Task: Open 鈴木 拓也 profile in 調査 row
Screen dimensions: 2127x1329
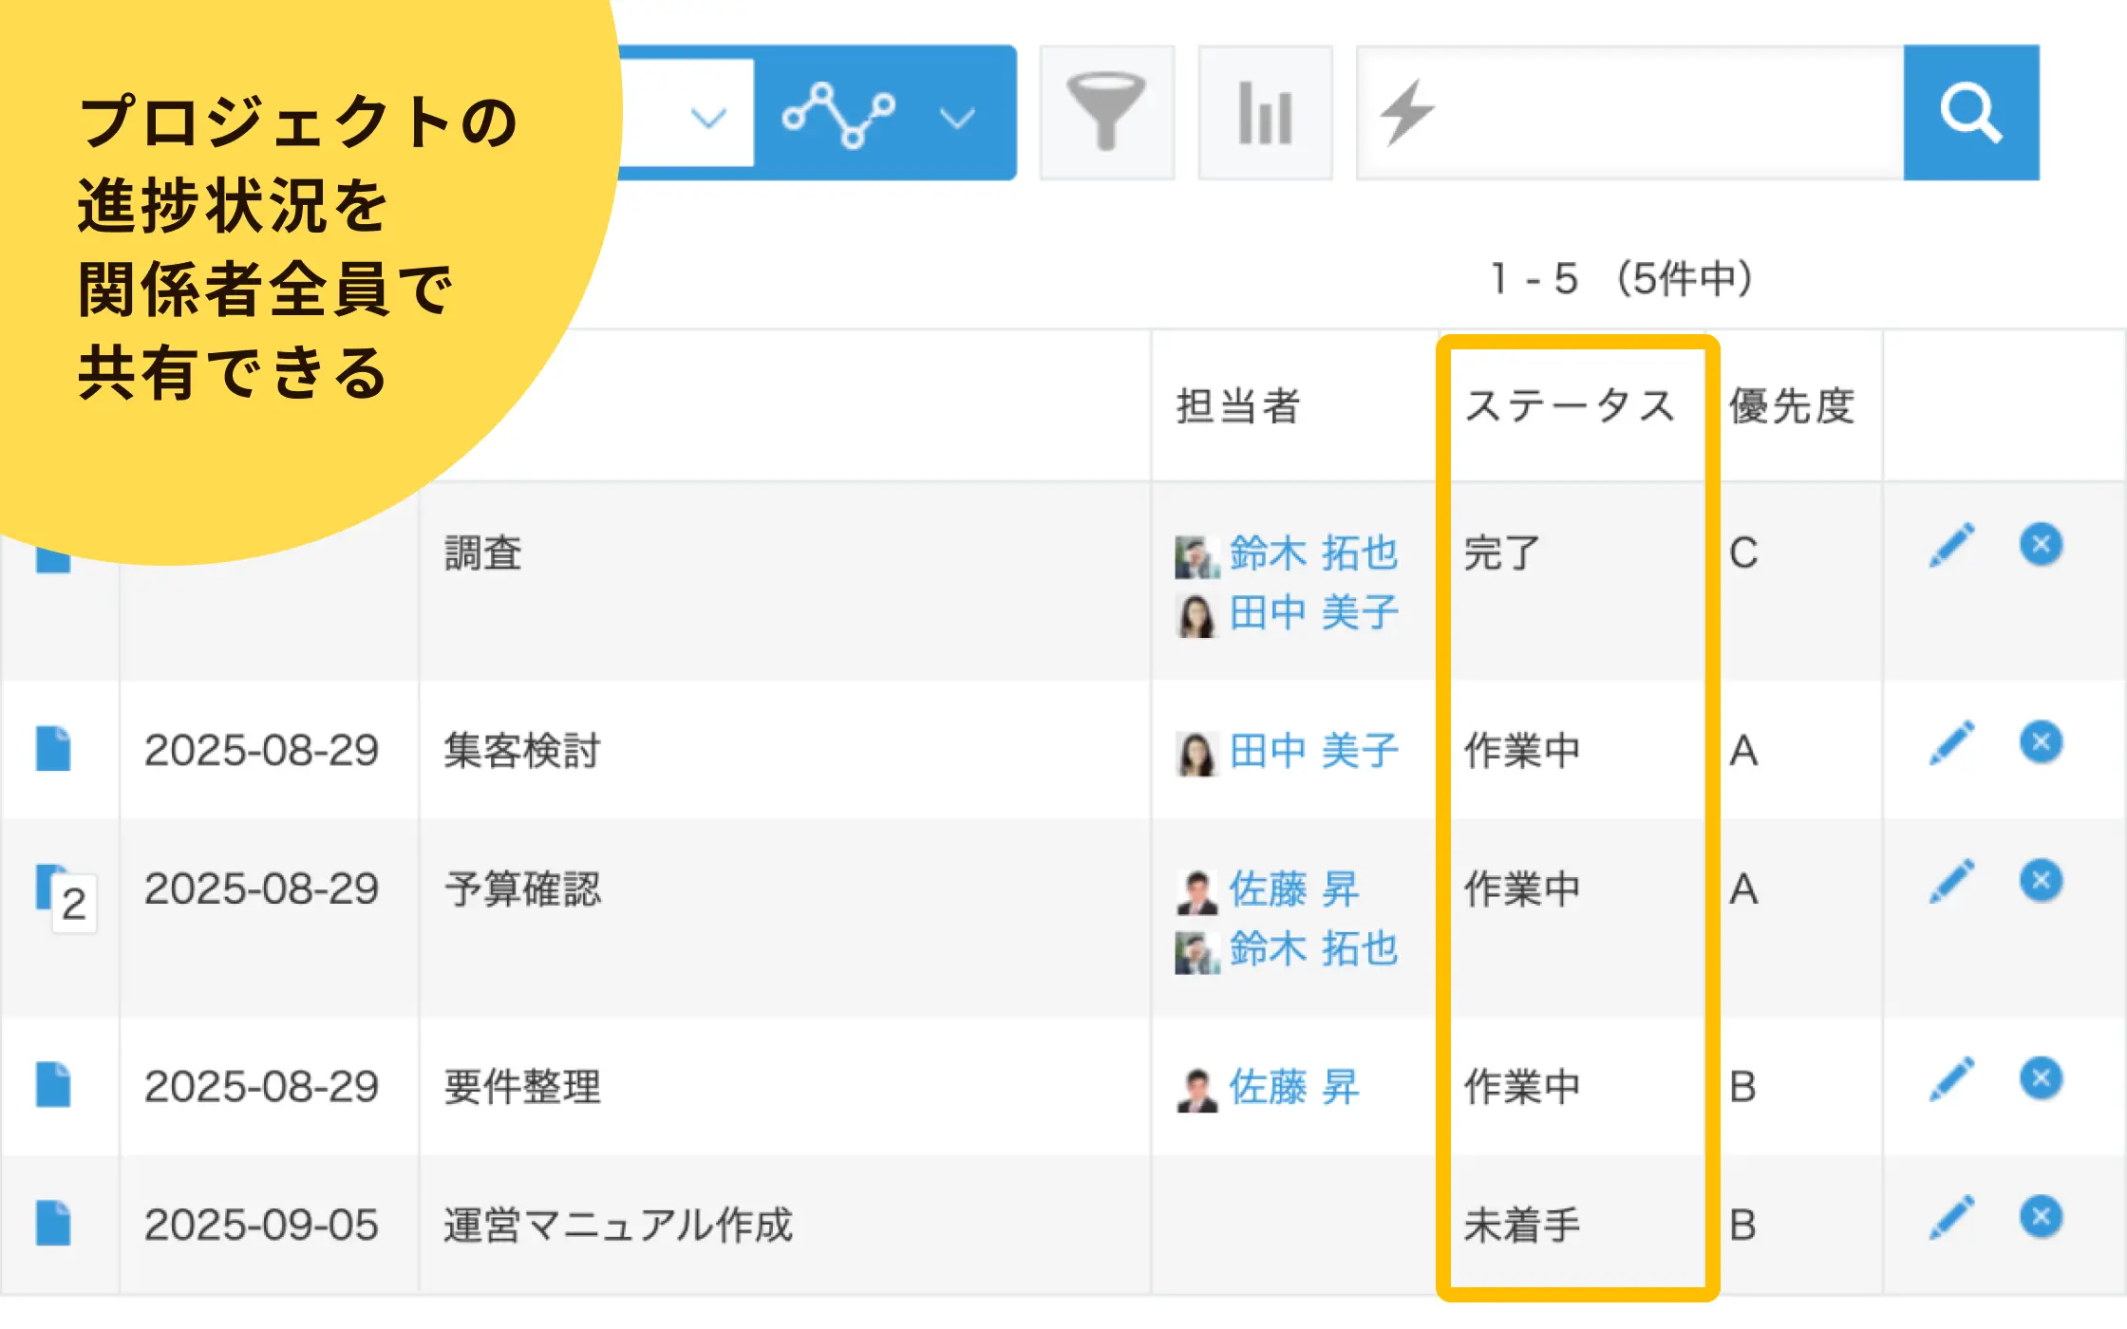Action: point(1313,552)
